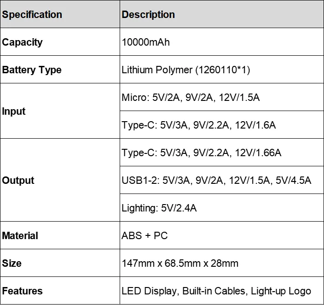The width and height of the screenshot is (324, 305).
Task: Select the Type-C row ending in 12V/1.6A
Action: [199, 125]
